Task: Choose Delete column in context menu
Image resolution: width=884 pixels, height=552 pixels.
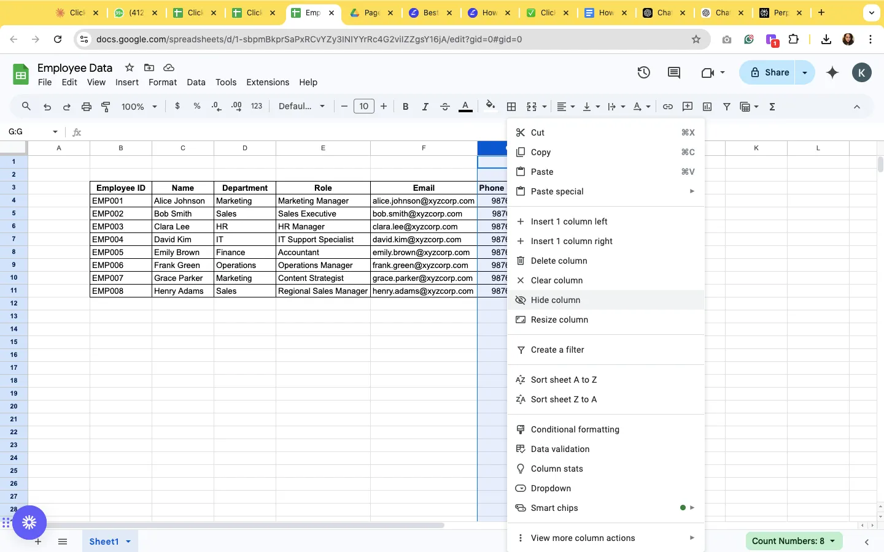Action: [x=605, y=261]
